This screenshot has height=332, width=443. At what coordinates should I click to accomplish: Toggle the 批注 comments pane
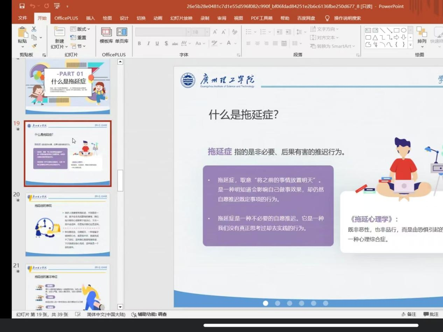pyautogui.click(x=431, y=314)
